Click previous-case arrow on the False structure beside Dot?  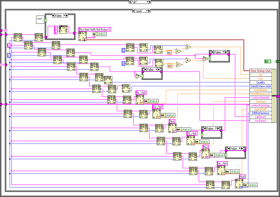[x=53, y=16]
